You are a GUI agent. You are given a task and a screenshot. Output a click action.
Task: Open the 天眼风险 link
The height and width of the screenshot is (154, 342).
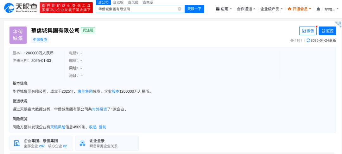[58, 127]
